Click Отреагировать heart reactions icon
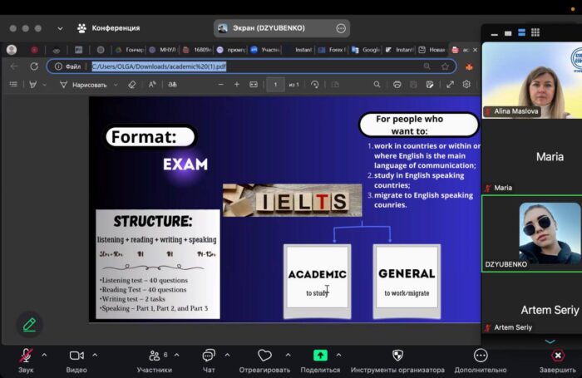Screen dimensions: 582x378 [264, 356]
